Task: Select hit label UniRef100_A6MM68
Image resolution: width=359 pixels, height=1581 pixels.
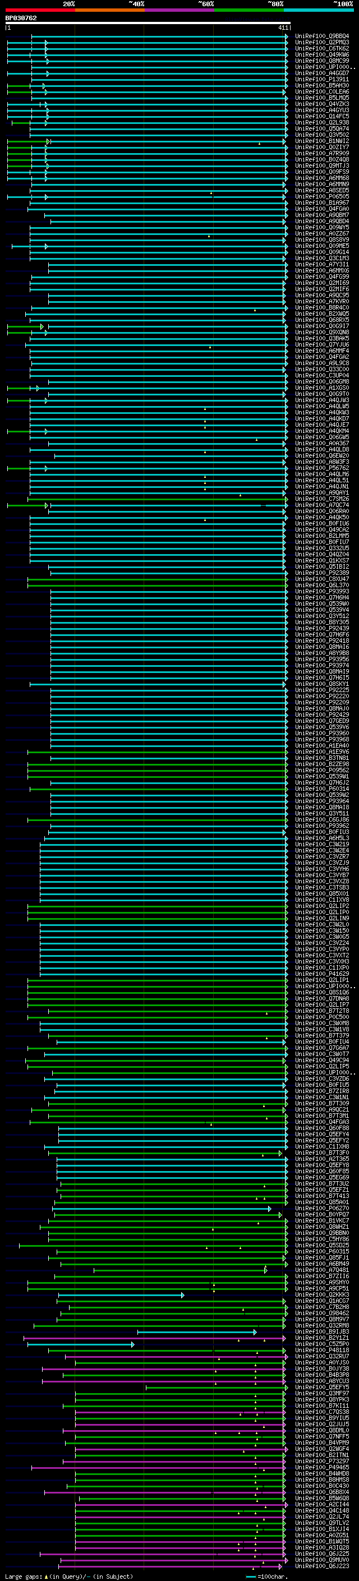Action: click(321, 178)
